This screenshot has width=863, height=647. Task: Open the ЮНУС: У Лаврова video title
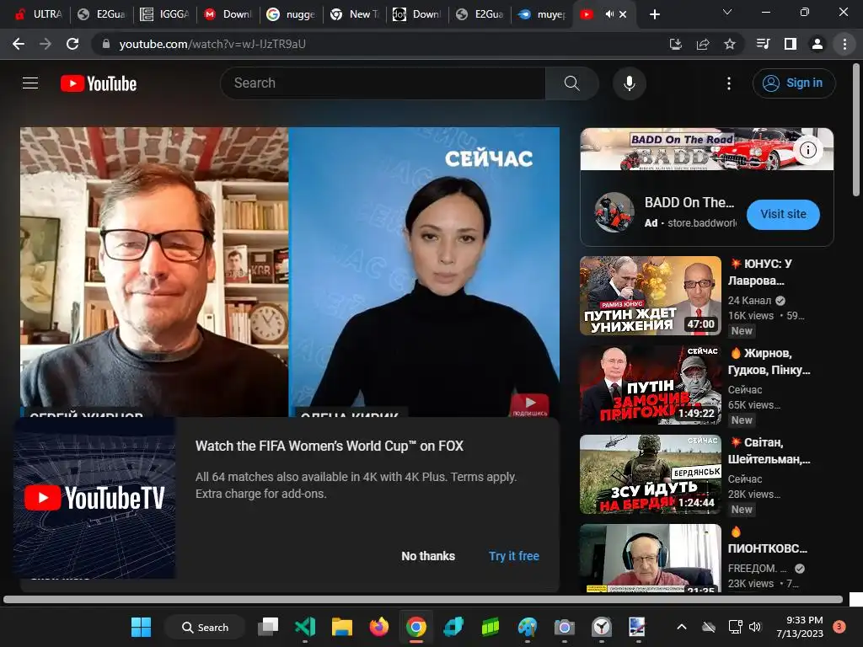tap(762, 272)
